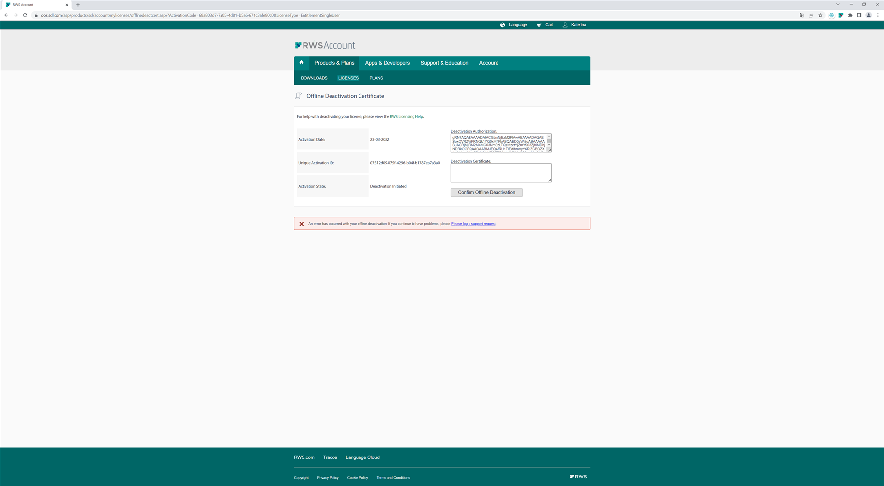884x486 pixels.
Task: Open the Extensions puzzle menu
Action: (x=850, y=15)
